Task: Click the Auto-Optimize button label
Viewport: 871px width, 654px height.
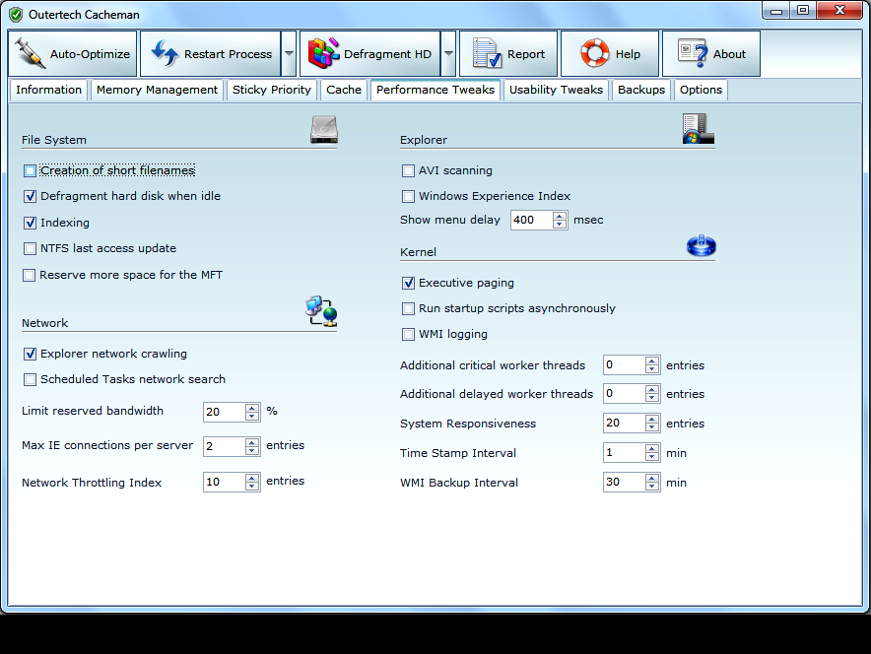Action: click(x=90, y=54)
